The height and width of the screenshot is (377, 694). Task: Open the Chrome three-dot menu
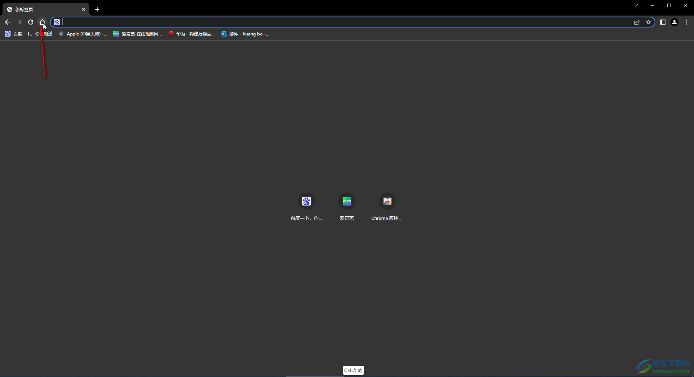(686, 22)
